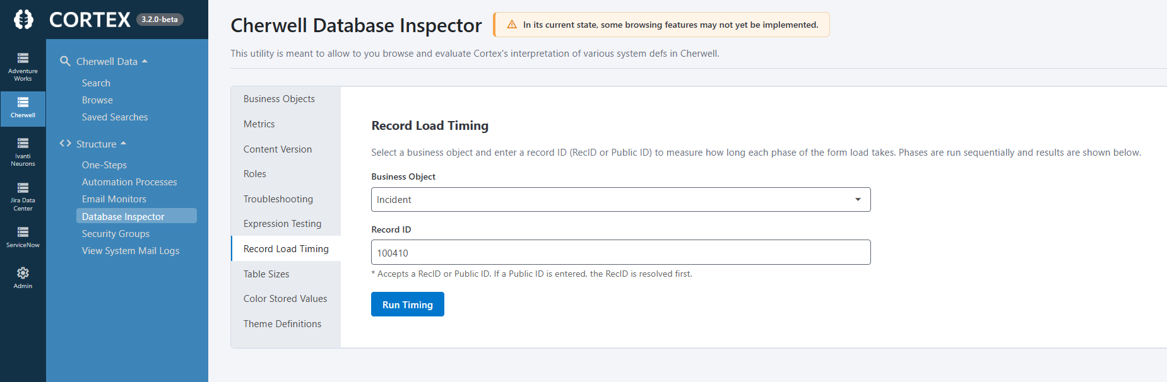Switch to Roles tab
The image size is (1167, 382).
(286, 174)
